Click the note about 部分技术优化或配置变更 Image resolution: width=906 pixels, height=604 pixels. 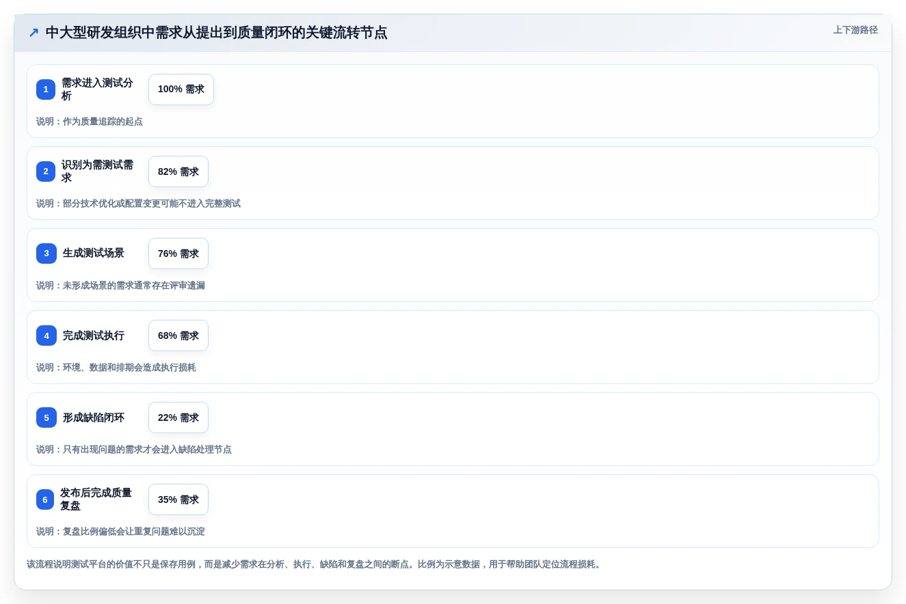coord(138,204)
